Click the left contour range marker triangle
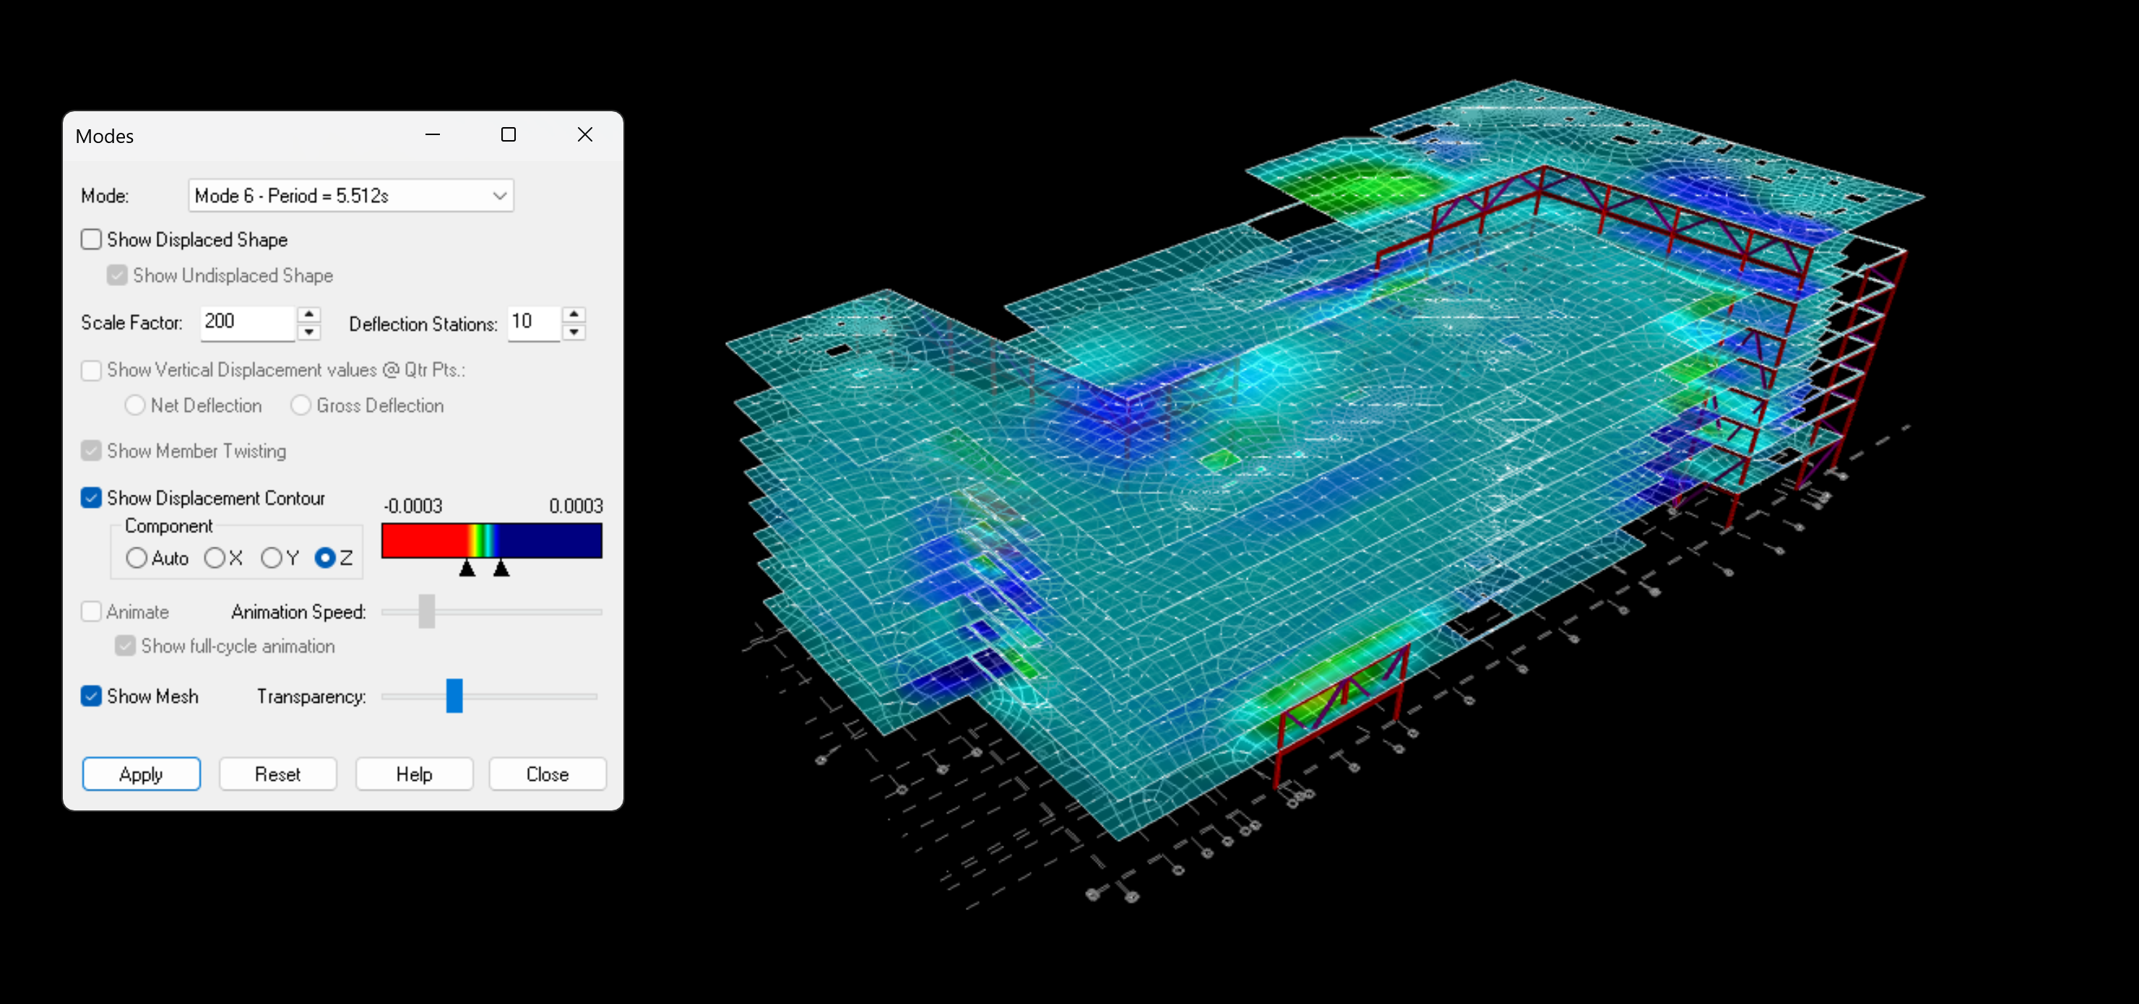Screen dimensions: 2139x1004 [467, 568]
